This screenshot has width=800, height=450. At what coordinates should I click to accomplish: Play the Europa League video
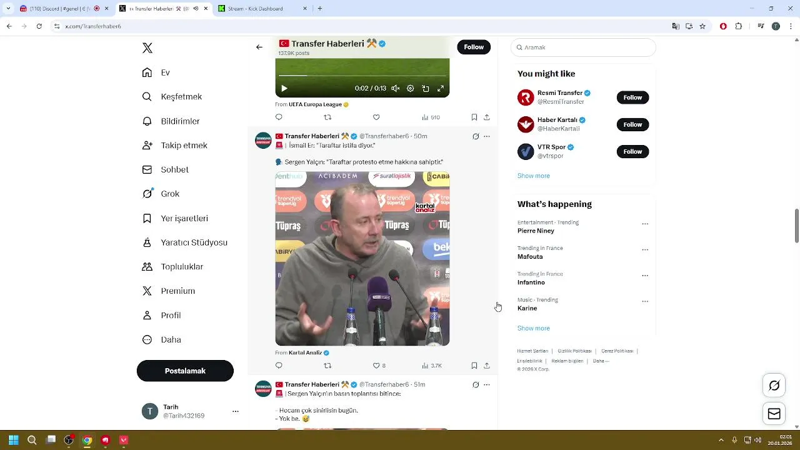pyautogui.click(x=284, y=89)
